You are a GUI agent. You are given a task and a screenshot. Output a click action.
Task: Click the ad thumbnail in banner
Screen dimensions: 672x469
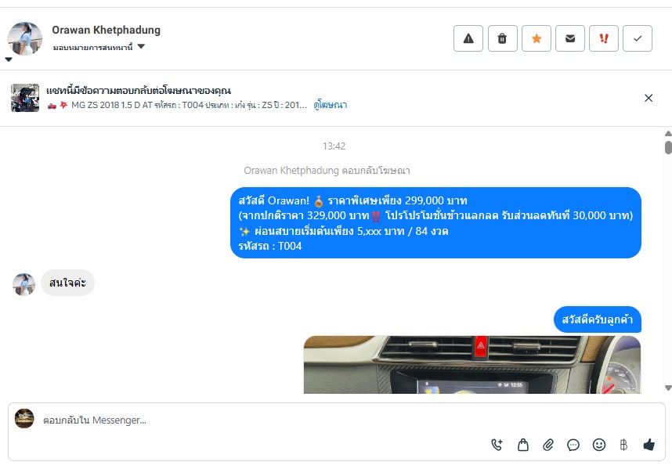(25, 98)
